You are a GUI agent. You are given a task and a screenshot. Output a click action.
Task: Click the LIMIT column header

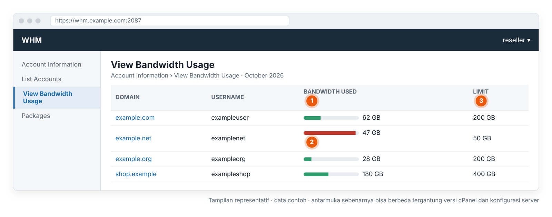pos(481,92)
